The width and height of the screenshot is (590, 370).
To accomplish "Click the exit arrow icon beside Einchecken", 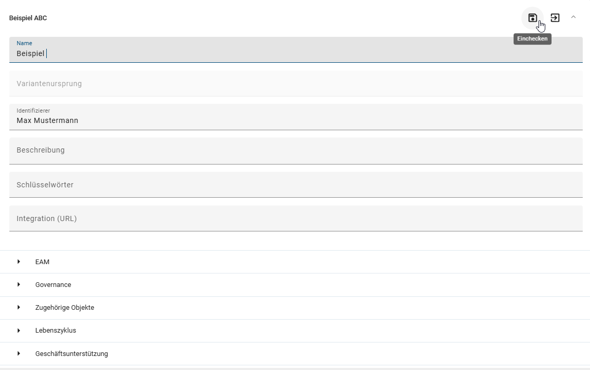I will coord(555,18).
